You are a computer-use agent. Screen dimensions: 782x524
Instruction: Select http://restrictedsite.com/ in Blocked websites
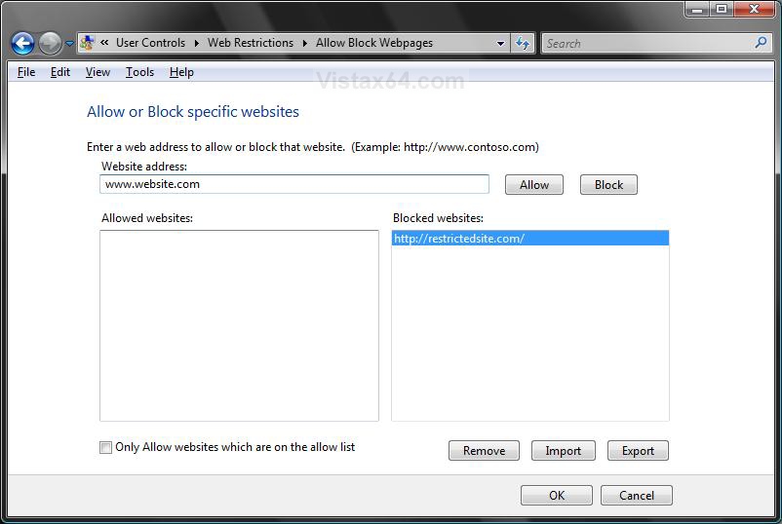pos(530,238)
